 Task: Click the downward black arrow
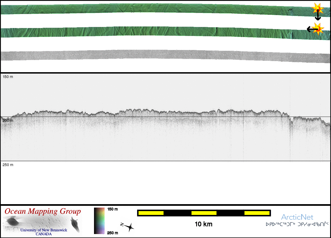[318, 16]
